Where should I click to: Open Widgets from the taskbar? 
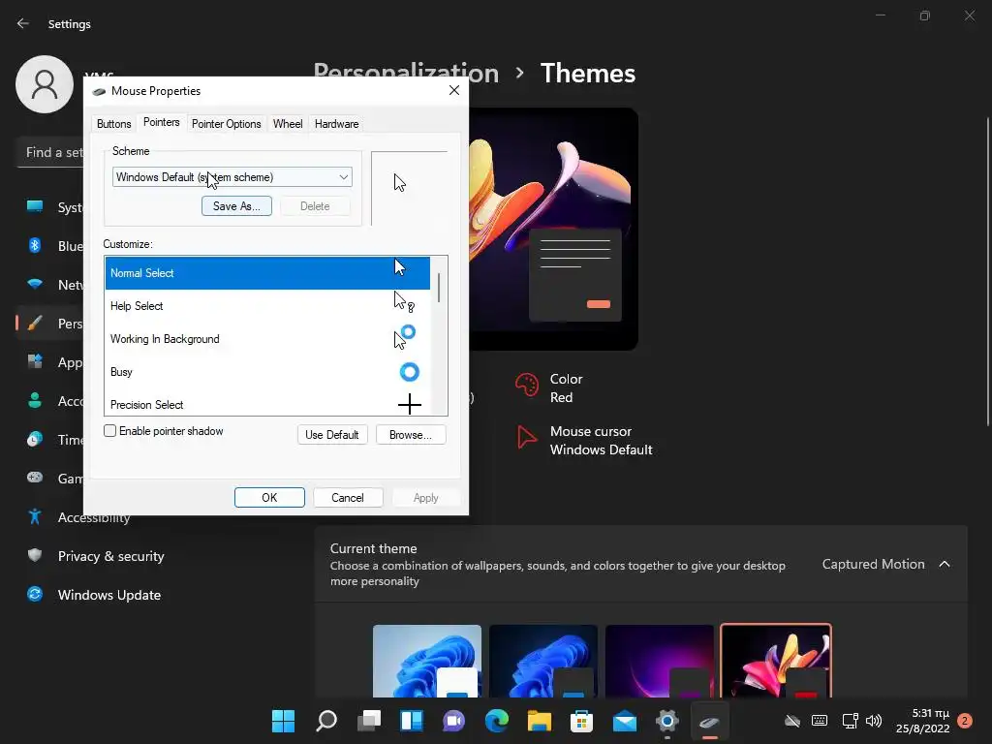click(411, 721)
